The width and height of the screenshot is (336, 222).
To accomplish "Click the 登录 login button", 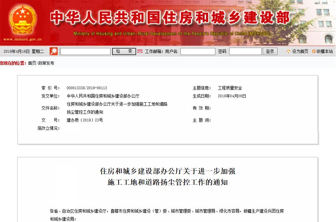I will point(270,51).
